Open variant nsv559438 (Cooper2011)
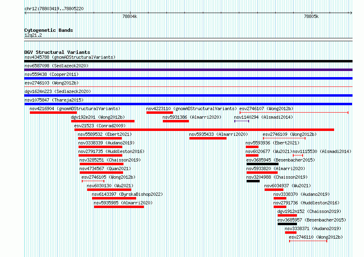The width and height of the screenshot is (364, 257). point(52,74)
